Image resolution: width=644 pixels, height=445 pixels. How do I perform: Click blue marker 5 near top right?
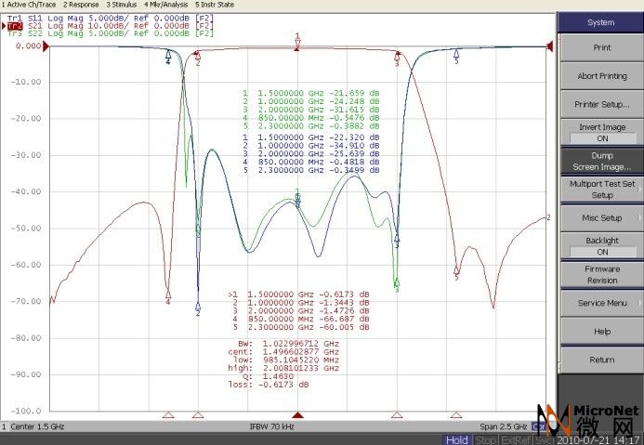[x=456, y=56]
